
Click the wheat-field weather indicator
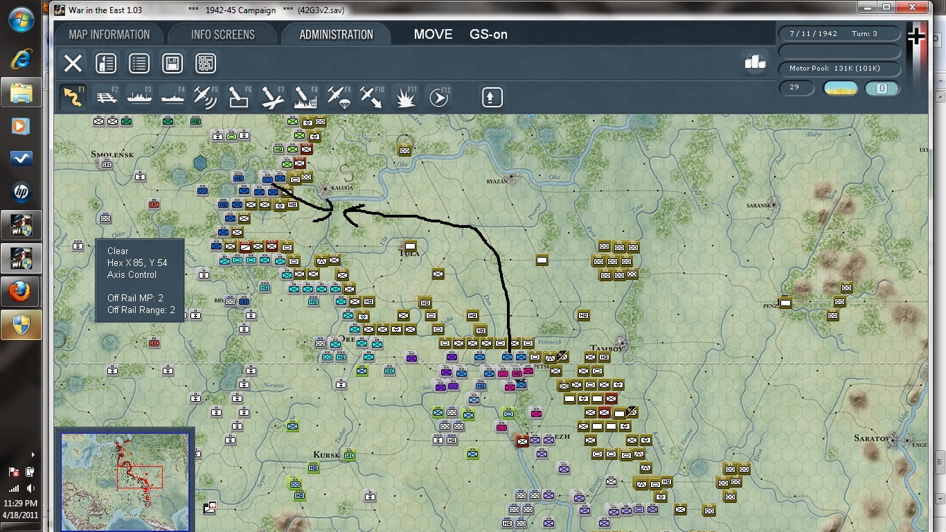point(840,88)
